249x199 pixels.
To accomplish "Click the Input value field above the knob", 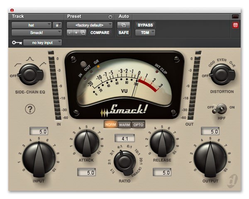I will 37,131.
